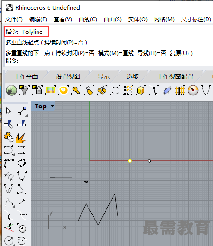213x246 pixels.
Task: Click the 指令 command input field
Action: pyautogui.click(x=109, y=61)
